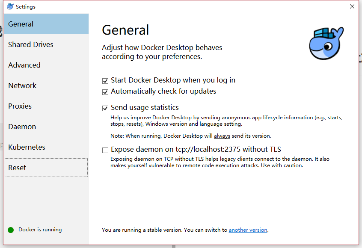Switch to the Shared Drives section

tap(46, 44)
